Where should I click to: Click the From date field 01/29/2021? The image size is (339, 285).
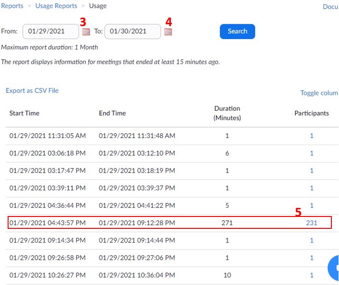tap(50, 31)
